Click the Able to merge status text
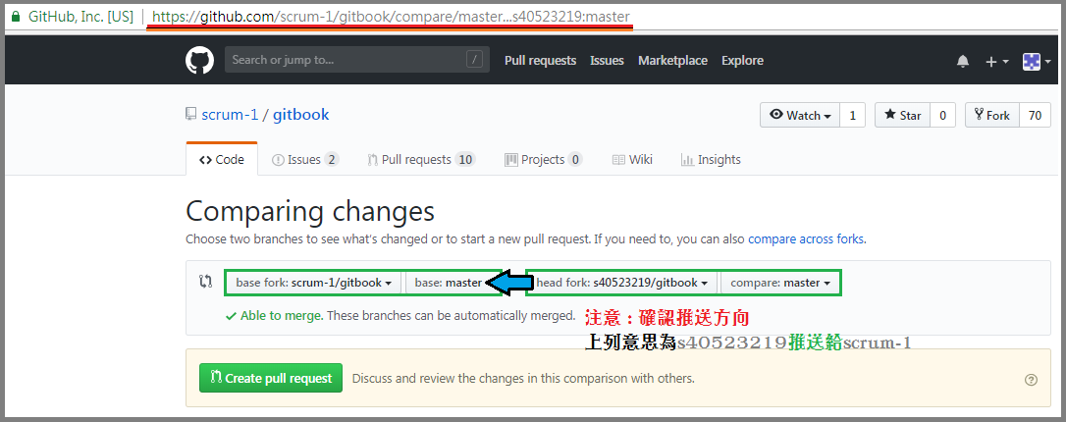Image resolution: width=1066 pixels, height=422 pixels. coord(283,316)
